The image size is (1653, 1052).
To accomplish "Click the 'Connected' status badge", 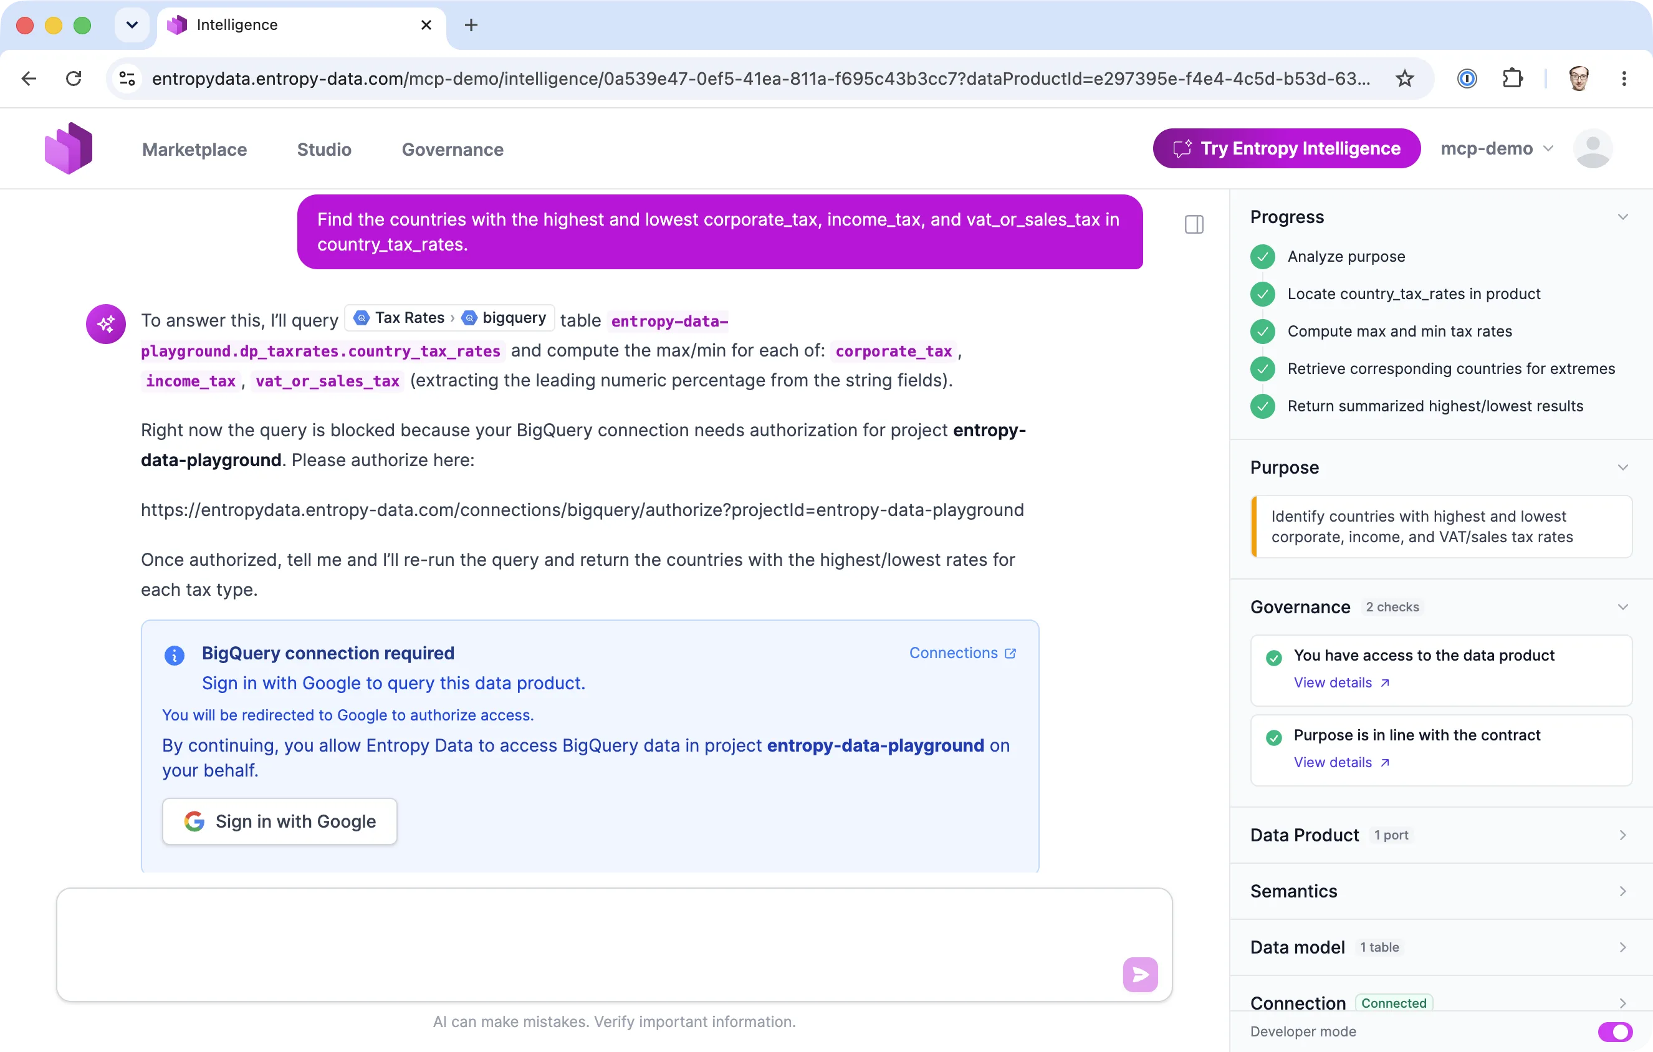I will 1394,1003.
